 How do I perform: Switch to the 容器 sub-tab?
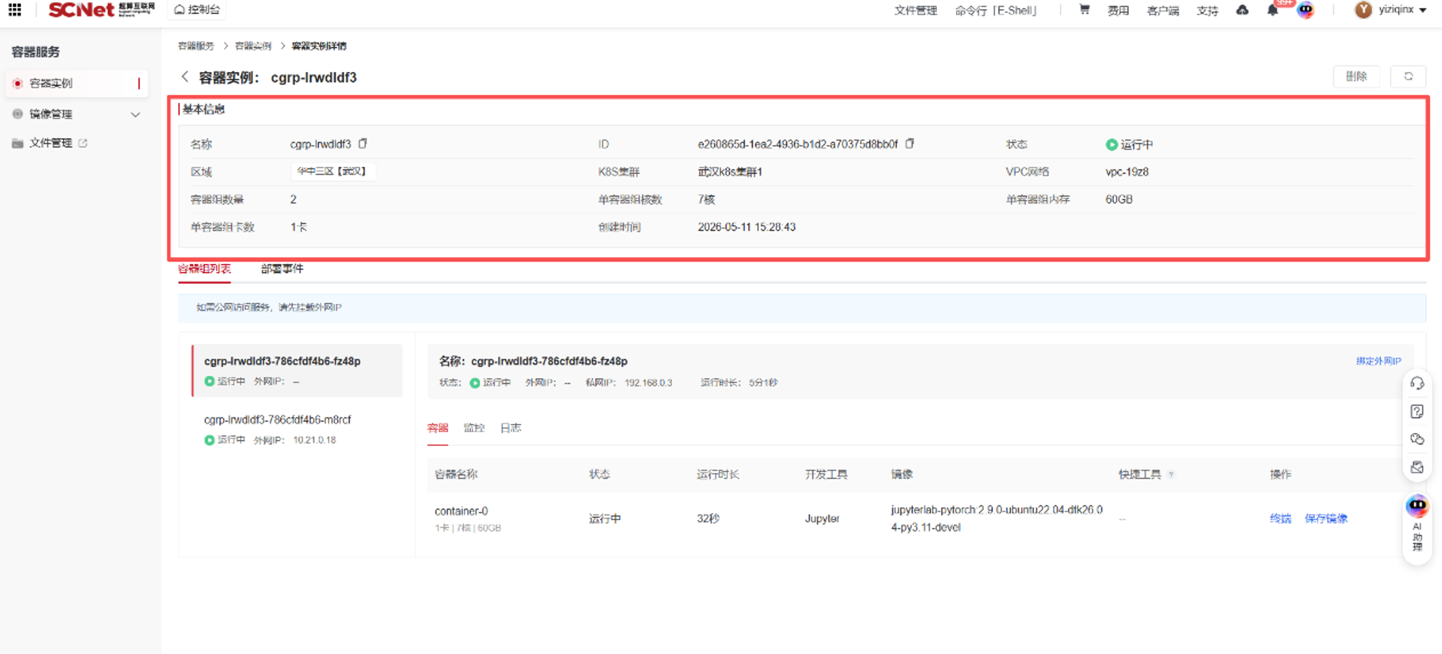tap(438, 428)
